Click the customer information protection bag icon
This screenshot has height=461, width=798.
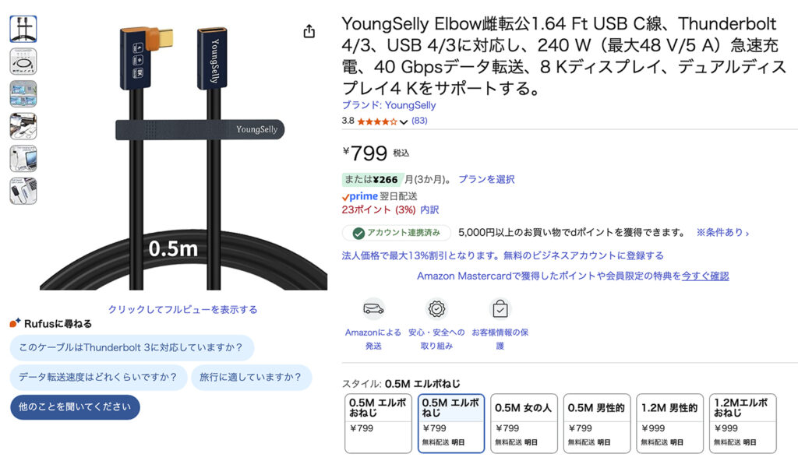pyautogui.click(x=500, y=309)
